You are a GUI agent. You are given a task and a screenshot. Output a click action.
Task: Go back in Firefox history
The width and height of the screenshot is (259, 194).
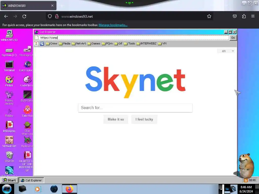pyautogui.click(x=6, y=16)
